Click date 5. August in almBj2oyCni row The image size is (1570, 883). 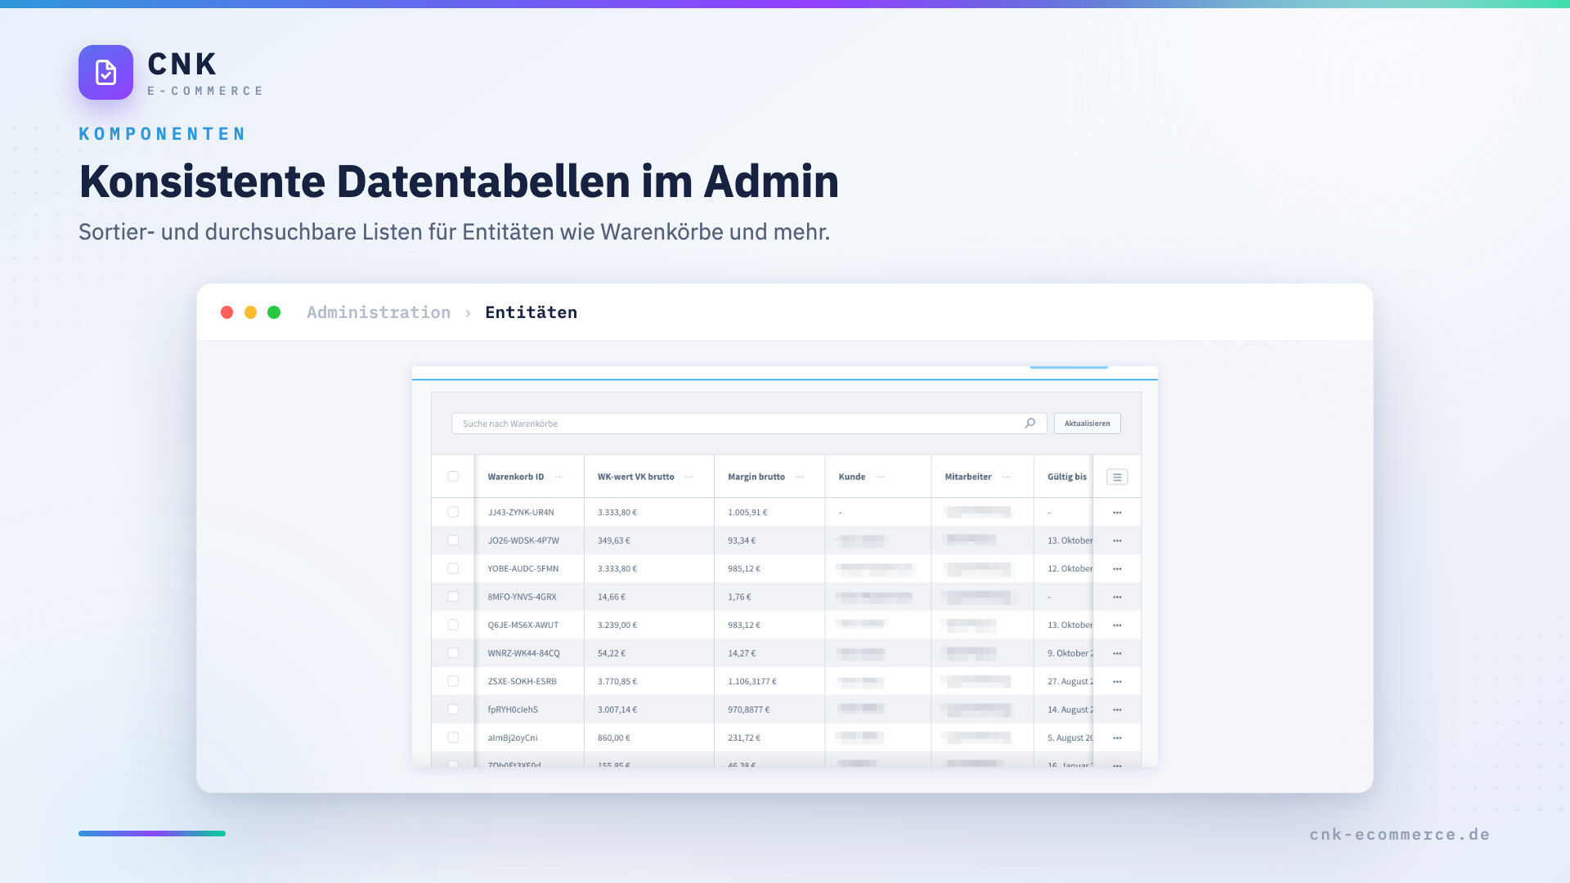pyautogui.click(x=1070, y=738)
